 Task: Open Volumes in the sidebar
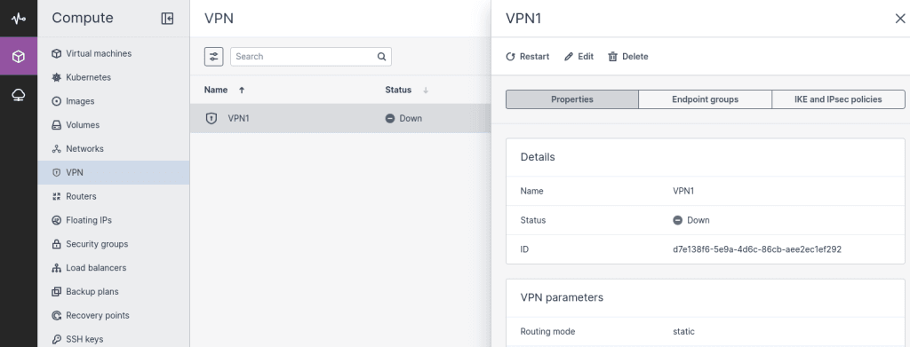[x=113, y=124]
